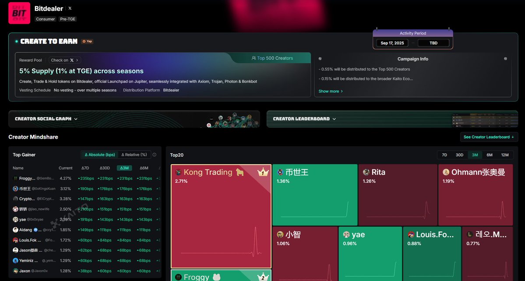Screen dimensions: 525x281
Task: Click Name column header
Action: click(18, 168)
